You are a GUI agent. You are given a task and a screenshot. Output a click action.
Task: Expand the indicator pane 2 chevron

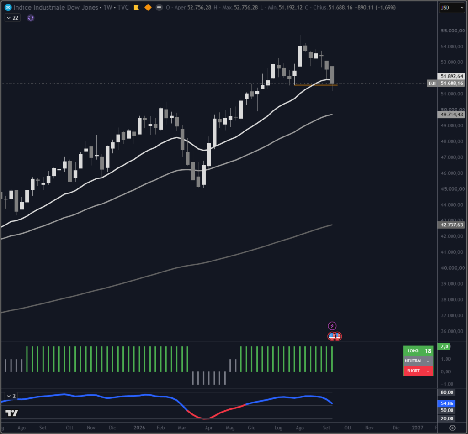coord(9,396)
